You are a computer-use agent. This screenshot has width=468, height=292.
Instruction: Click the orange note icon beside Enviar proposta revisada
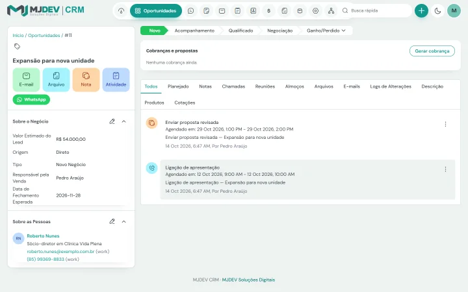pos(151,123)
